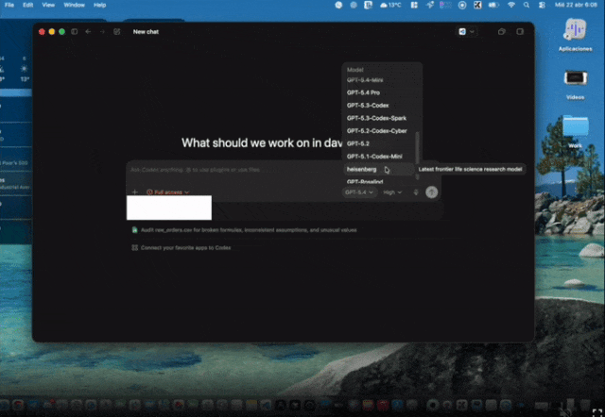
Task: Open the Aplicaciones desktop icon
Action: click(575, 31)
